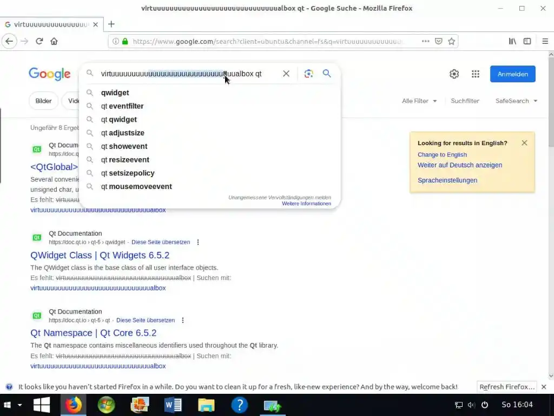The image size is (554, 416).
Task: Choose the qt eventfilter suggestion
Action: point(210,106)
